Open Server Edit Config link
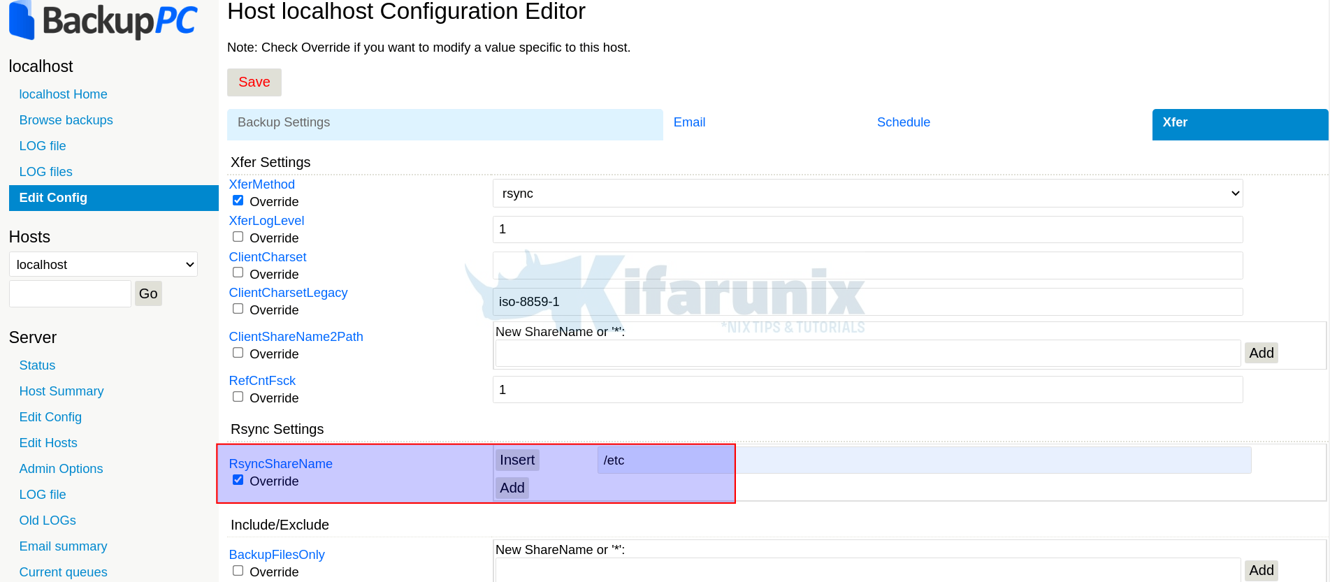The width and height of the screenshot is (1330, 582). (x=50, y=417)
